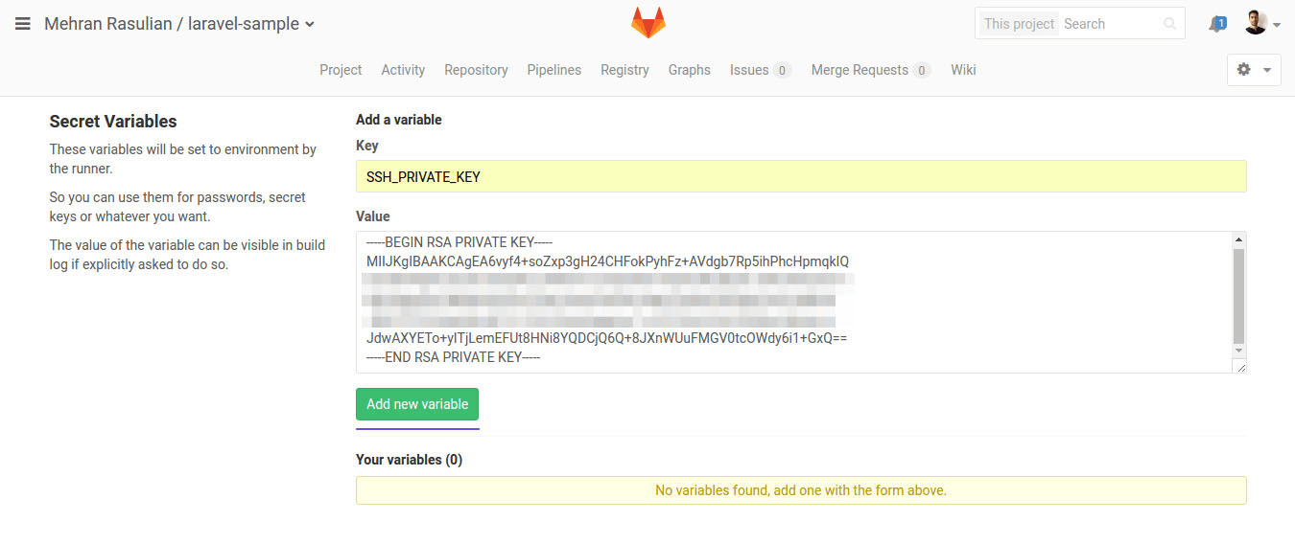Screen dimensions: 1295x544
Task: Go to the Repository tab
Action: [x=476, y=70]
